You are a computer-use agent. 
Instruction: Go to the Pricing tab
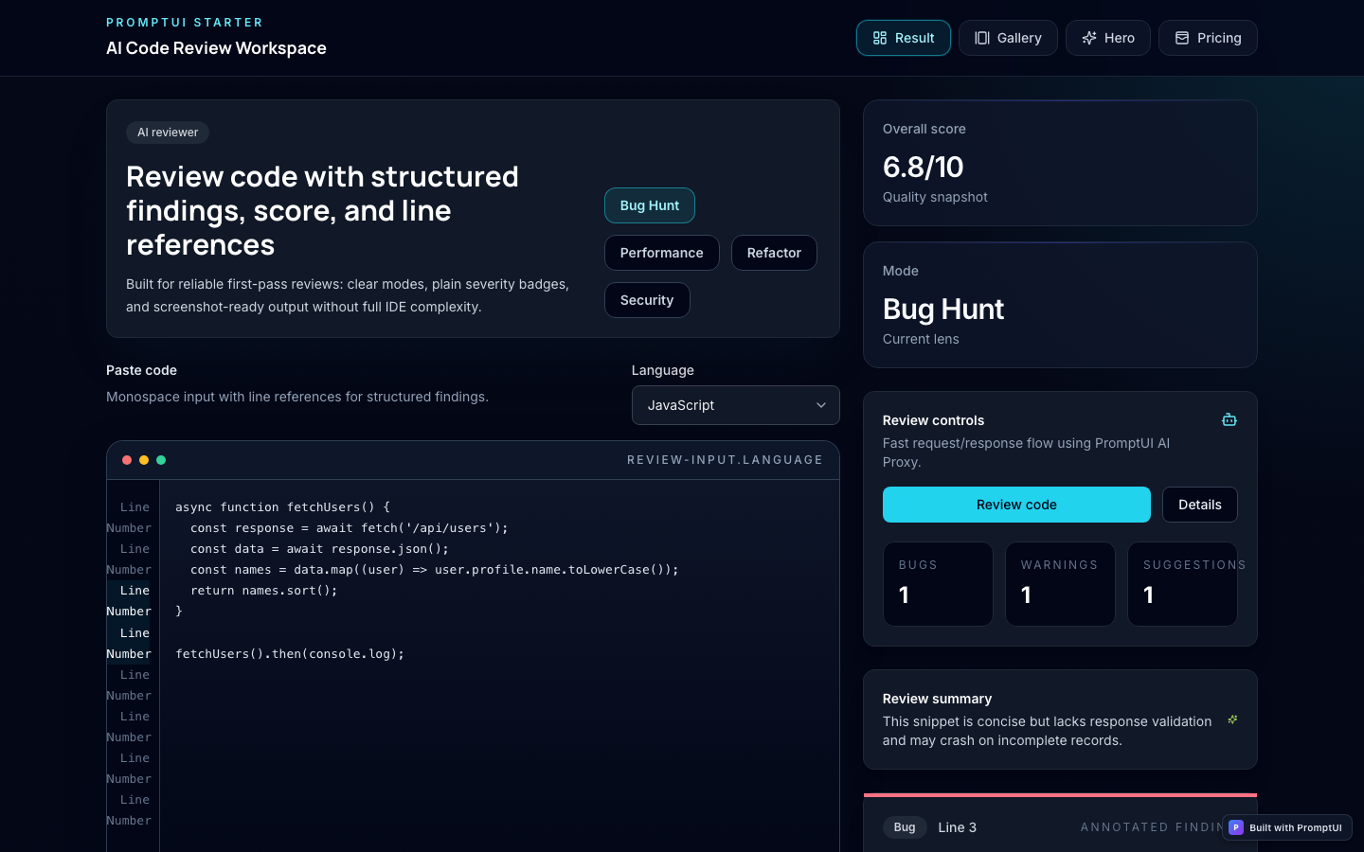click(1208, 38)
